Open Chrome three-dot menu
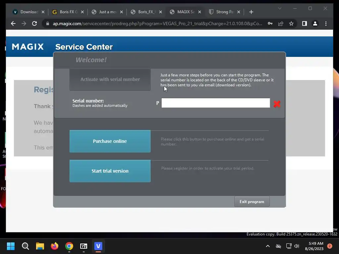 326,23
